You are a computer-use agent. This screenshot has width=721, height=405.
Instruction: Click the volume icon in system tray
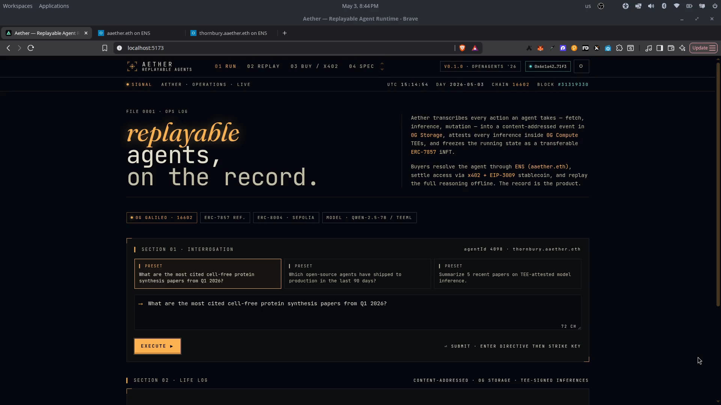(651, 6)
